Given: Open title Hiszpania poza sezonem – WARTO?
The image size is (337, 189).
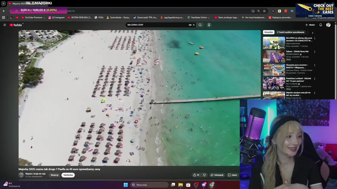Looking at the screenshot, I should [x=297, y=66].
